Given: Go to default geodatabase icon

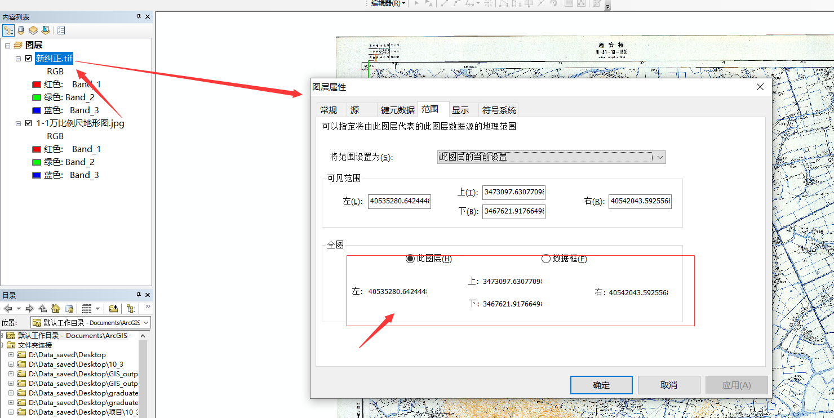Looking at the screenshot, I should pos(69,309).
